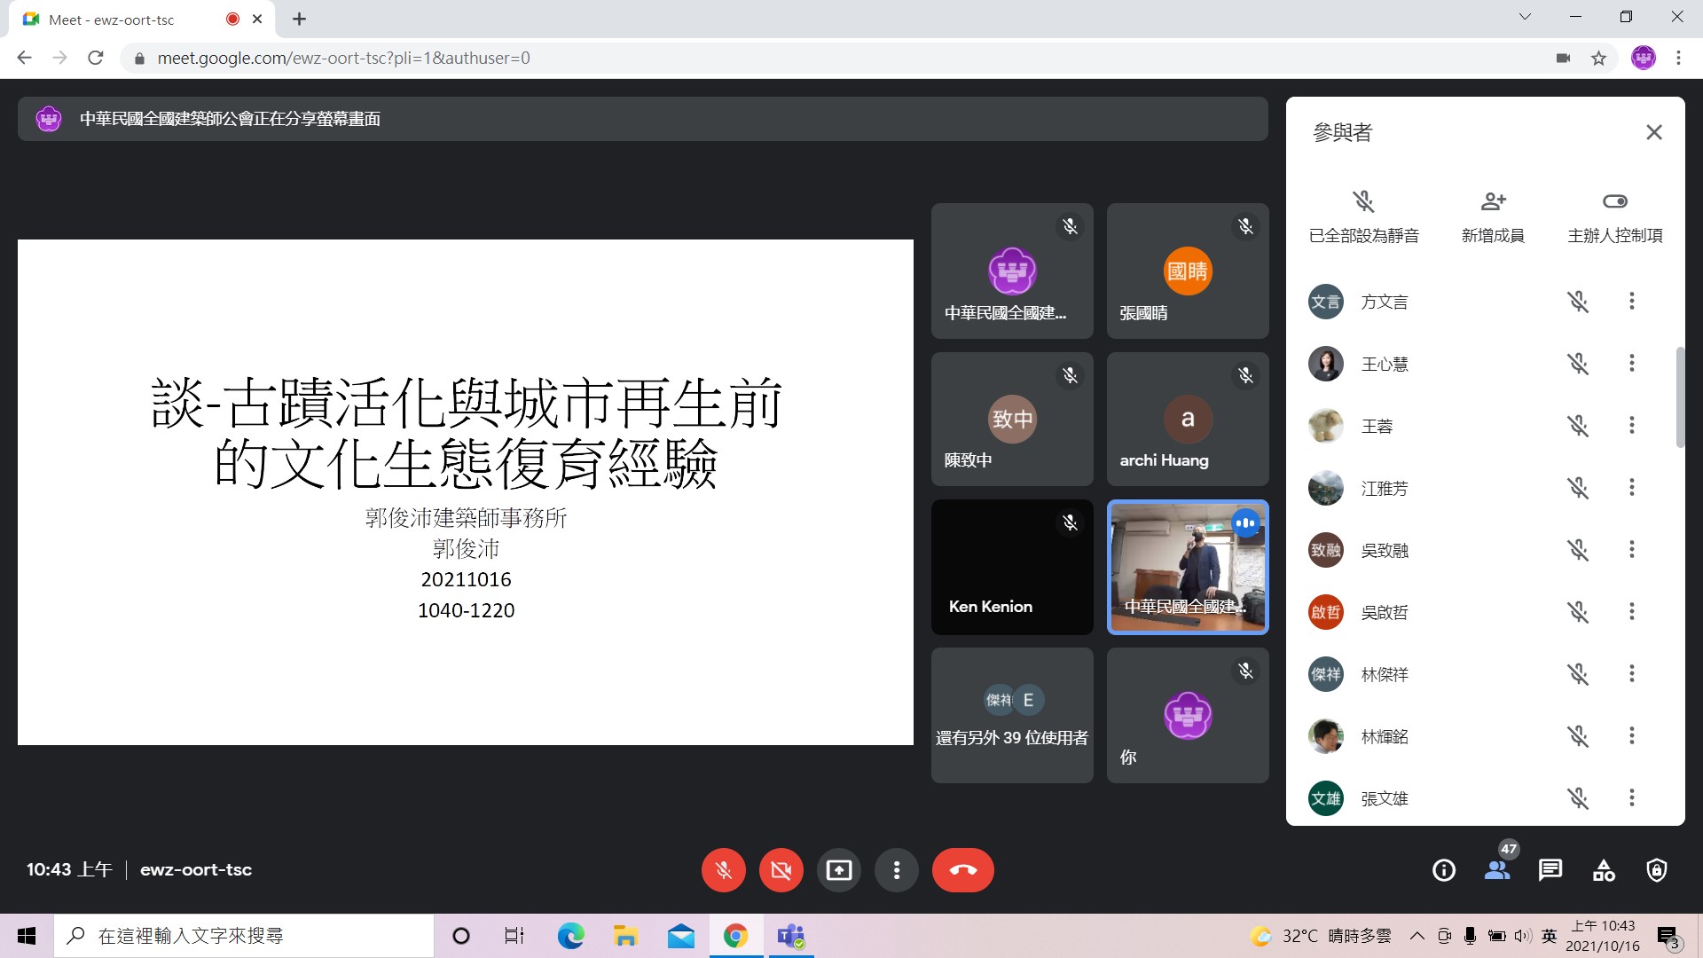Toggle your microphone on

(x=723, y=870)
